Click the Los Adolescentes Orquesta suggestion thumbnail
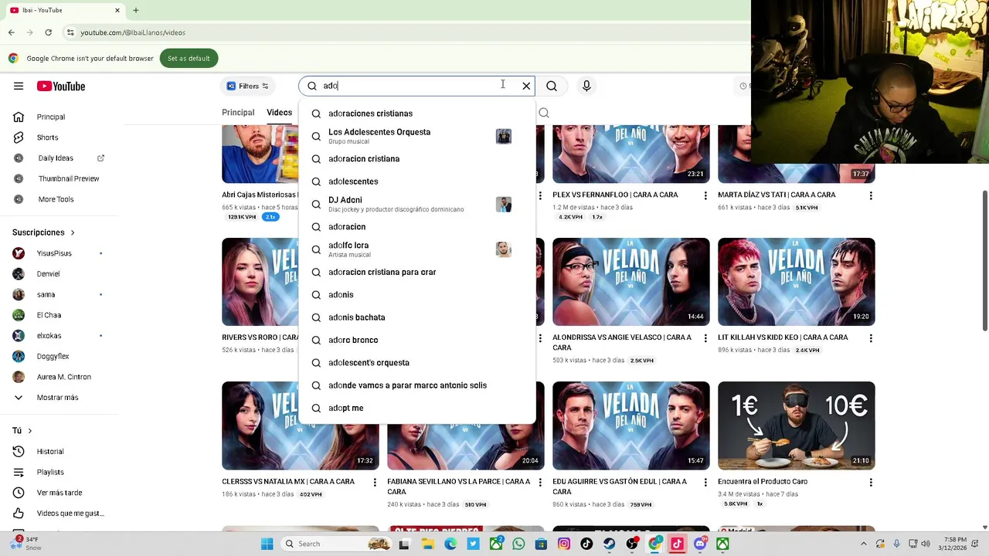This screenshot has height=556, width=989. point(504,136)
